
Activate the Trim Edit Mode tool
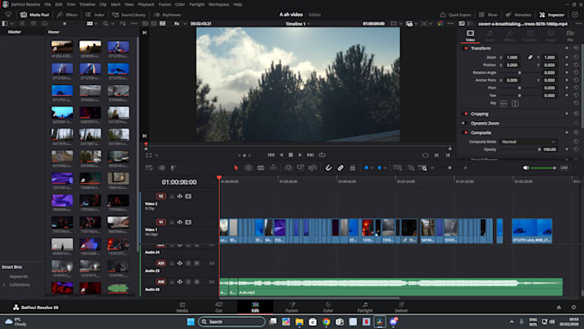pyautogui.click(x=248, y=168)
